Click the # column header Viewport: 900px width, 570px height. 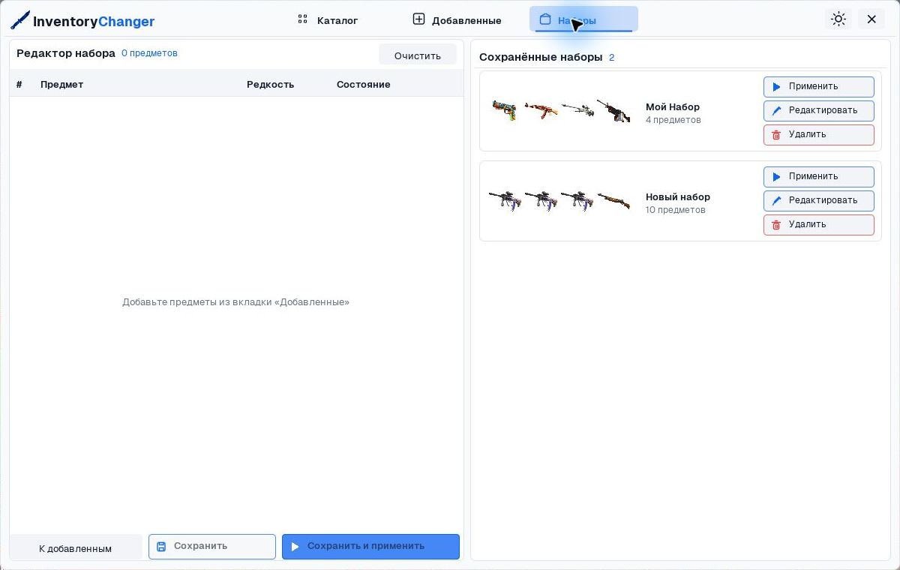19,84
